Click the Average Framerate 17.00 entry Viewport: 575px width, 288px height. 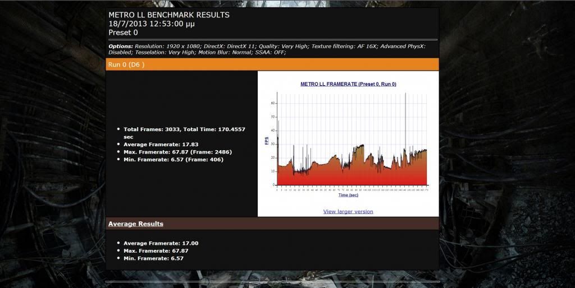point(161,243)
